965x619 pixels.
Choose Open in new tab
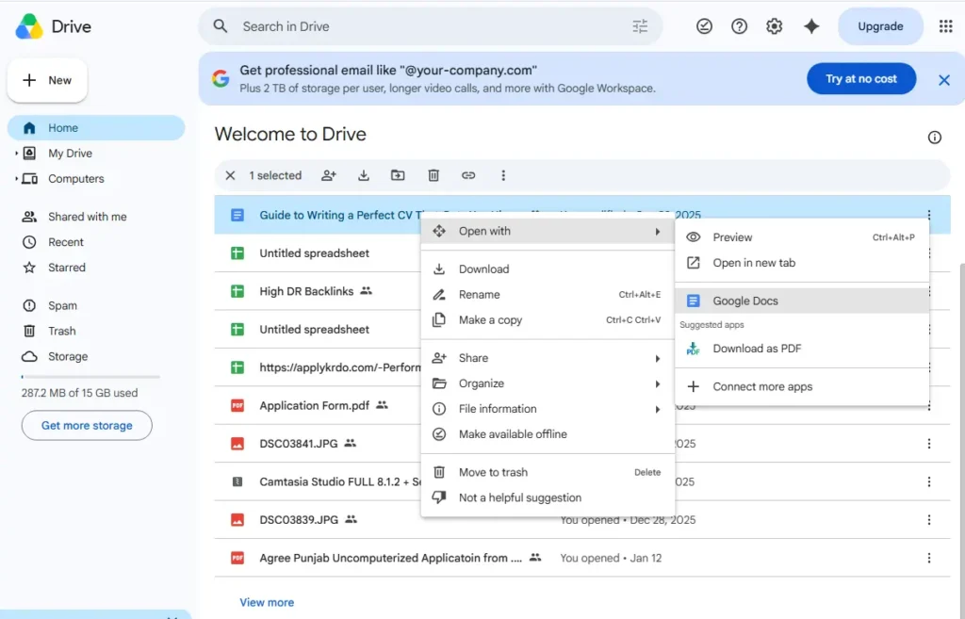click(801, 263)
